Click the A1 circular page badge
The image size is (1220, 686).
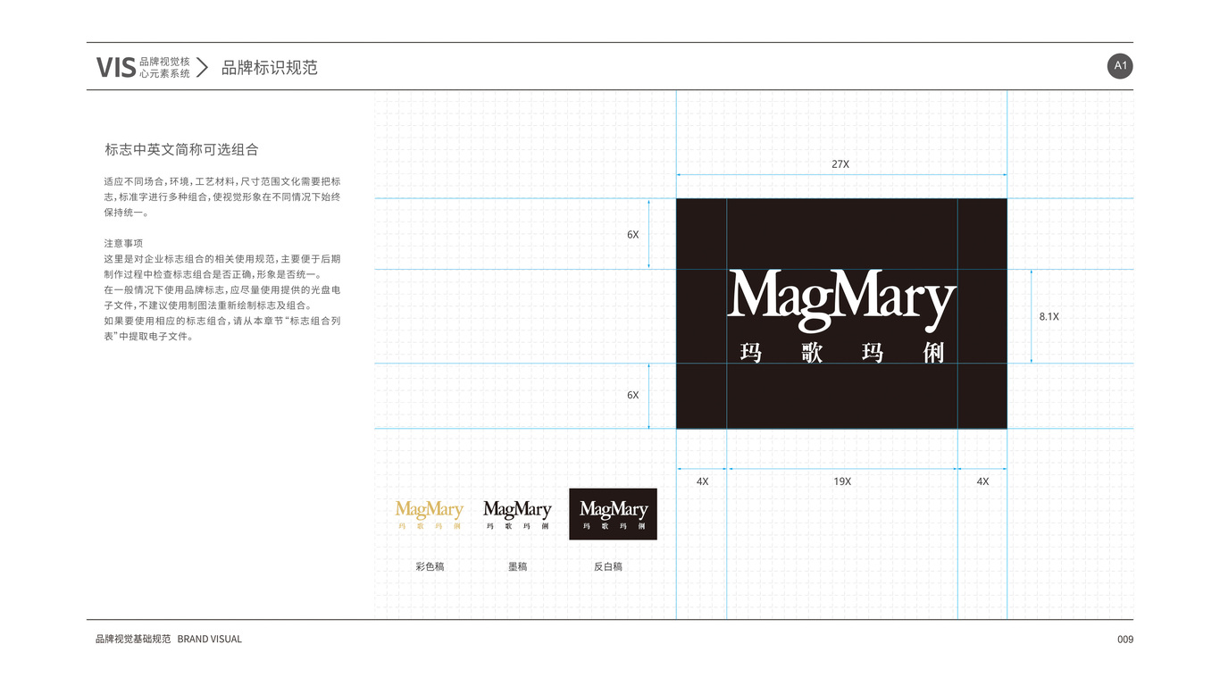pyautogui.click(x=1120, y=66)
